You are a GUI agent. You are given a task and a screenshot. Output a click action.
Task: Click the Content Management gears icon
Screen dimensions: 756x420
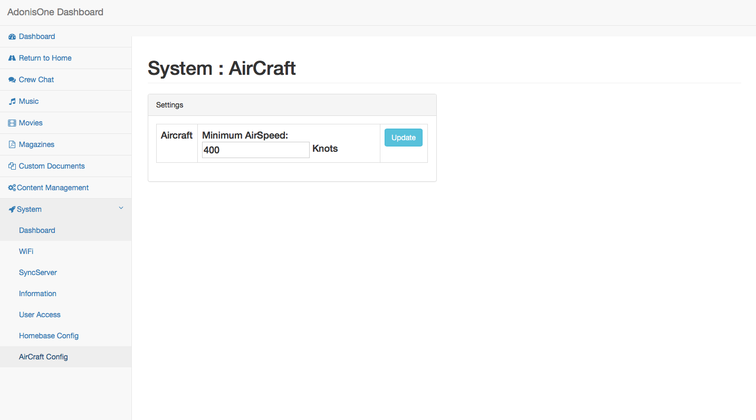[12, 188]
